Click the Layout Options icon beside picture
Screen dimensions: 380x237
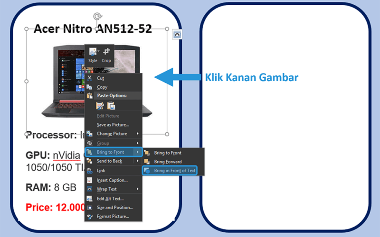(177, 34)
